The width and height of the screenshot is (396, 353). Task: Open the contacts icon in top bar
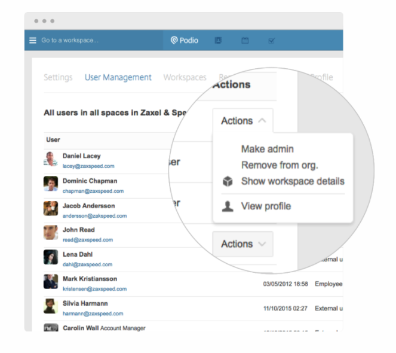click(218, 41)
